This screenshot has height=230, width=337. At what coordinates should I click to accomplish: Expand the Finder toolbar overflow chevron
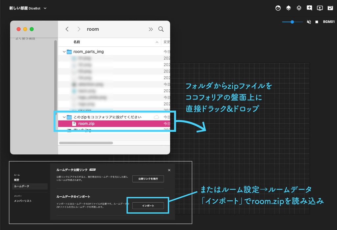click(151, 29)
